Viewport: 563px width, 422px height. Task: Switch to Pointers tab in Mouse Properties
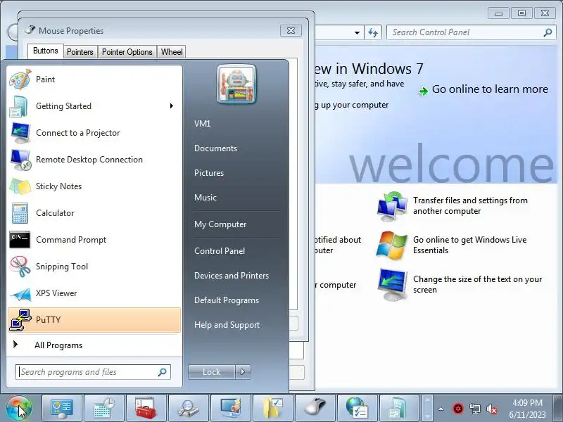(80, 52)
